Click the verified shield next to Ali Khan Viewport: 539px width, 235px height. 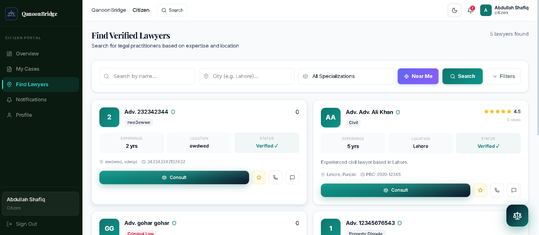(x=398, y=112)
